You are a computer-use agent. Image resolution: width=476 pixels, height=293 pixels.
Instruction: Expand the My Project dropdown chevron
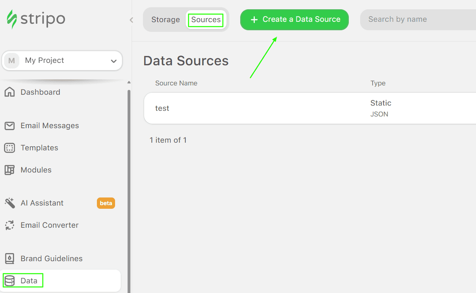coord(113,61)
